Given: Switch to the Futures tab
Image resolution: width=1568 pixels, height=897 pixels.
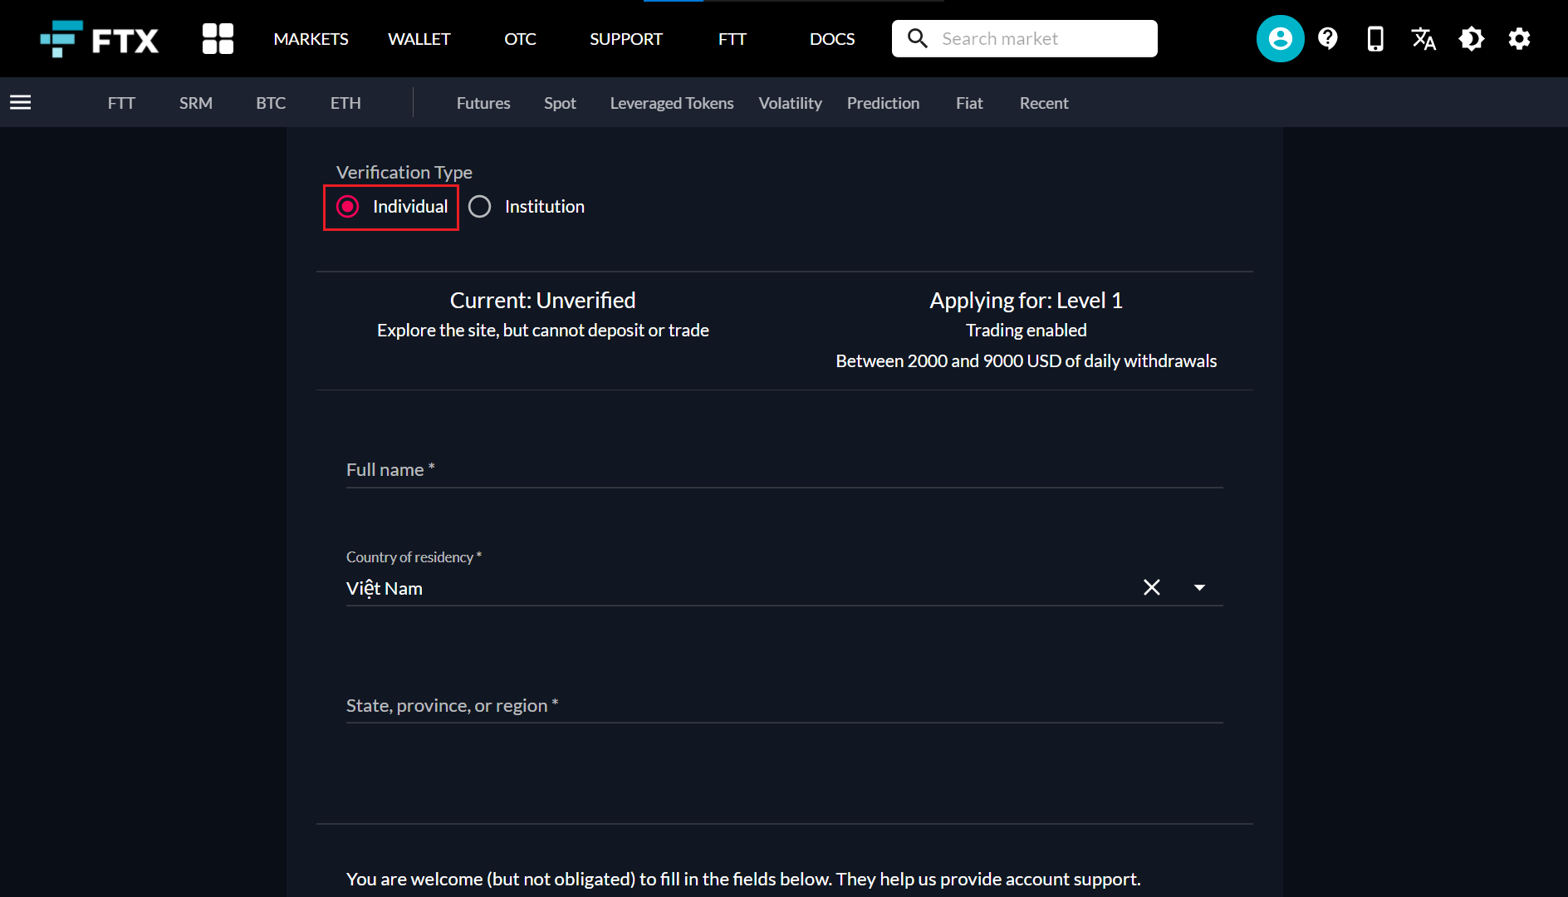Looking at the screenshot, I should [x=483, y=103].
